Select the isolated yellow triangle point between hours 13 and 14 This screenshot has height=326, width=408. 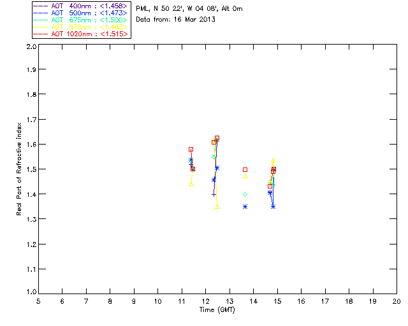(x=245, y=176)
